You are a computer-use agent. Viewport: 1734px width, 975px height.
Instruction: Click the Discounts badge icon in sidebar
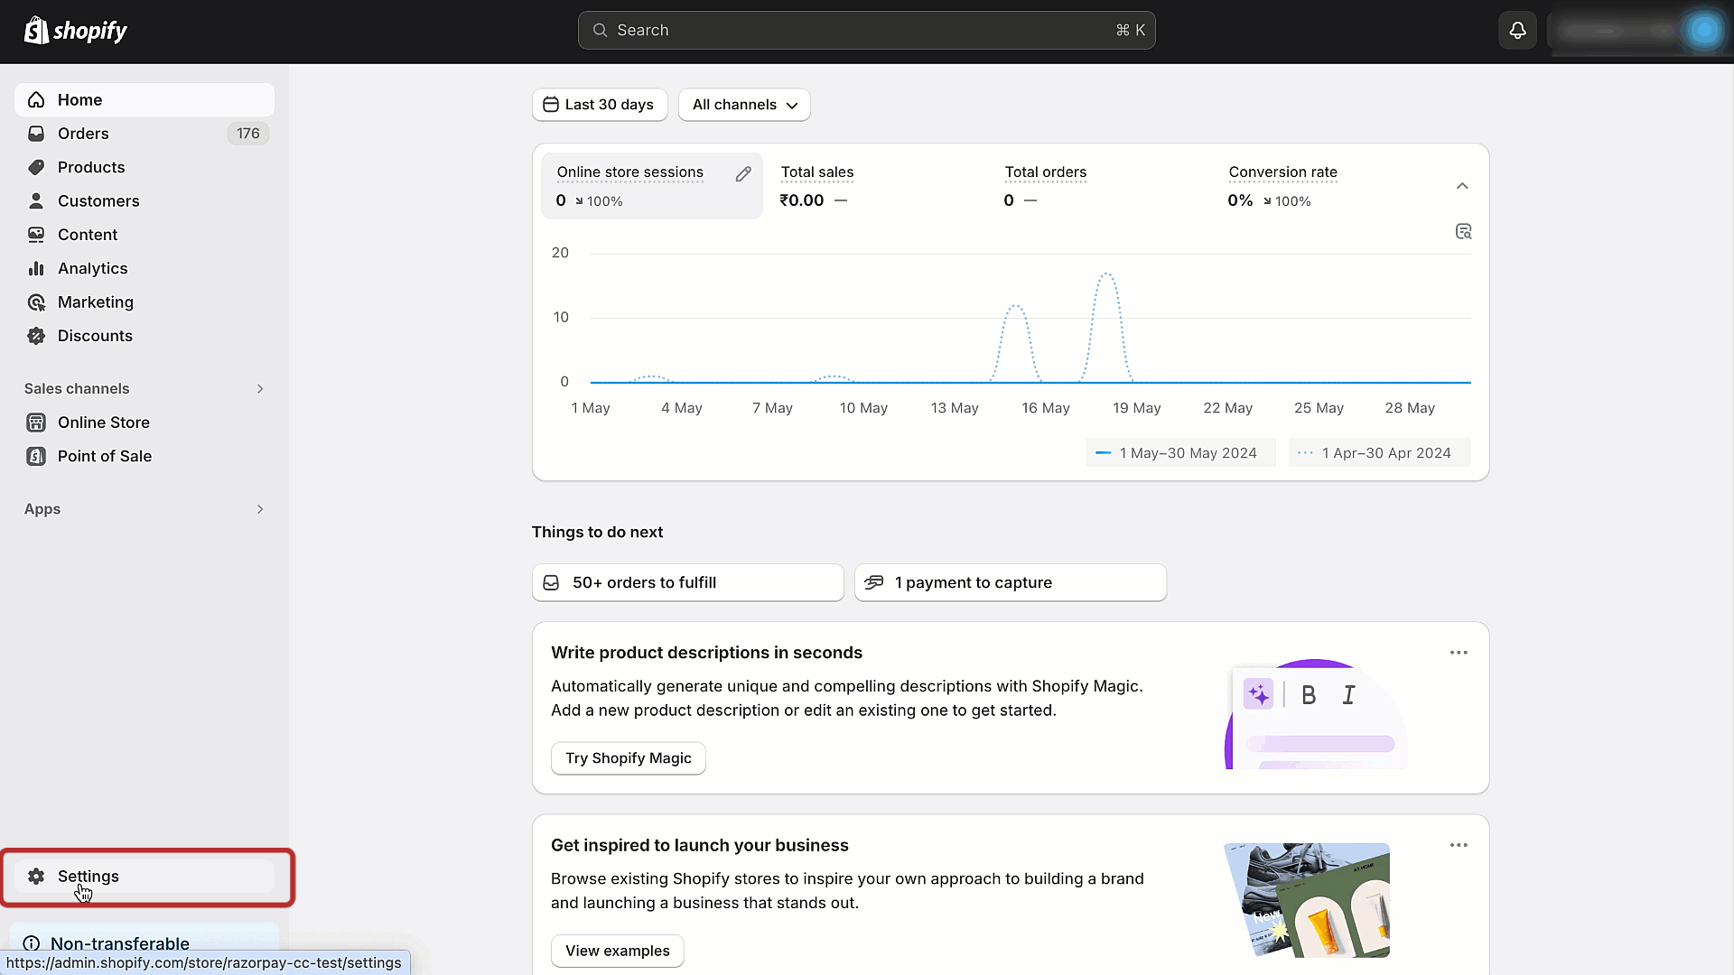[36, 336]
